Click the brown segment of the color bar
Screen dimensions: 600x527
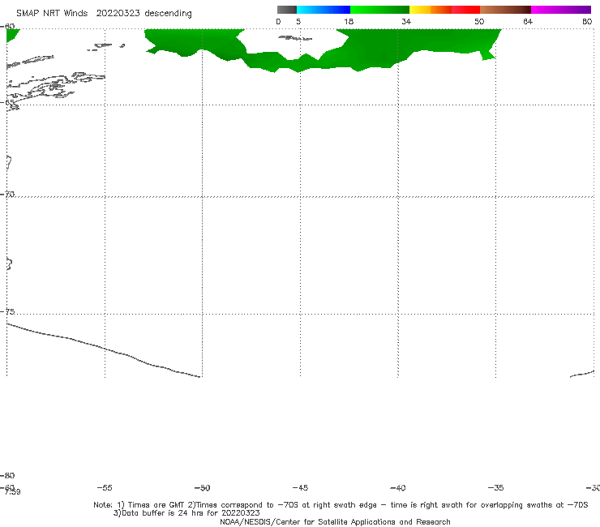point(505,10)
